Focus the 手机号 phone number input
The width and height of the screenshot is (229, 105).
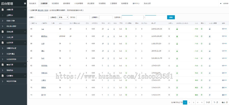(x=83, y=17)
